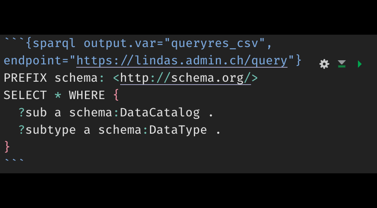Place cursor on WHERE keyword

pyautogui.click(x=87, y=95)
